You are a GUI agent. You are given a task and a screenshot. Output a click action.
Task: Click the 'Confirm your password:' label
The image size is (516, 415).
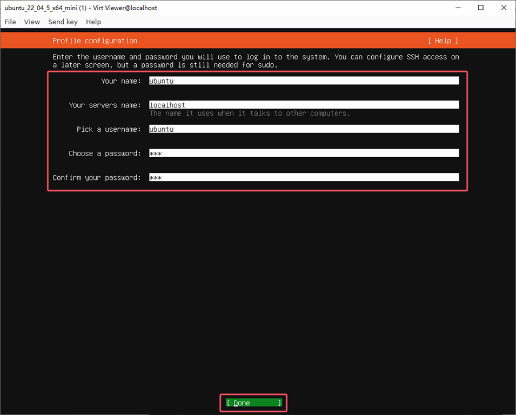[x=97, y=178]
